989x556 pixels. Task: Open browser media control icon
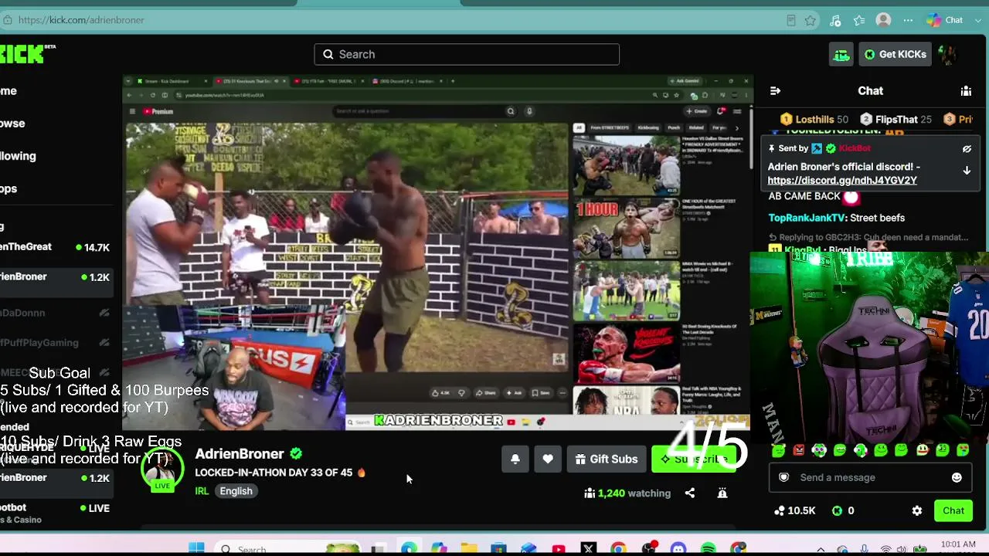(834, 20)
